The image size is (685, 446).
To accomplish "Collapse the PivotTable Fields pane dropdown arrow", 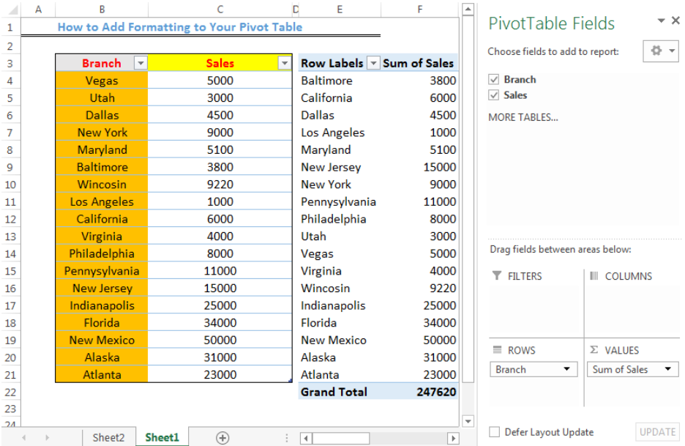I will pyautogui.click(x=662, y=21).
